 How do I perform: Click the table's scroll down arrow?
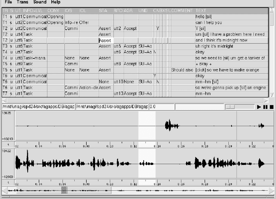[272, 95]
